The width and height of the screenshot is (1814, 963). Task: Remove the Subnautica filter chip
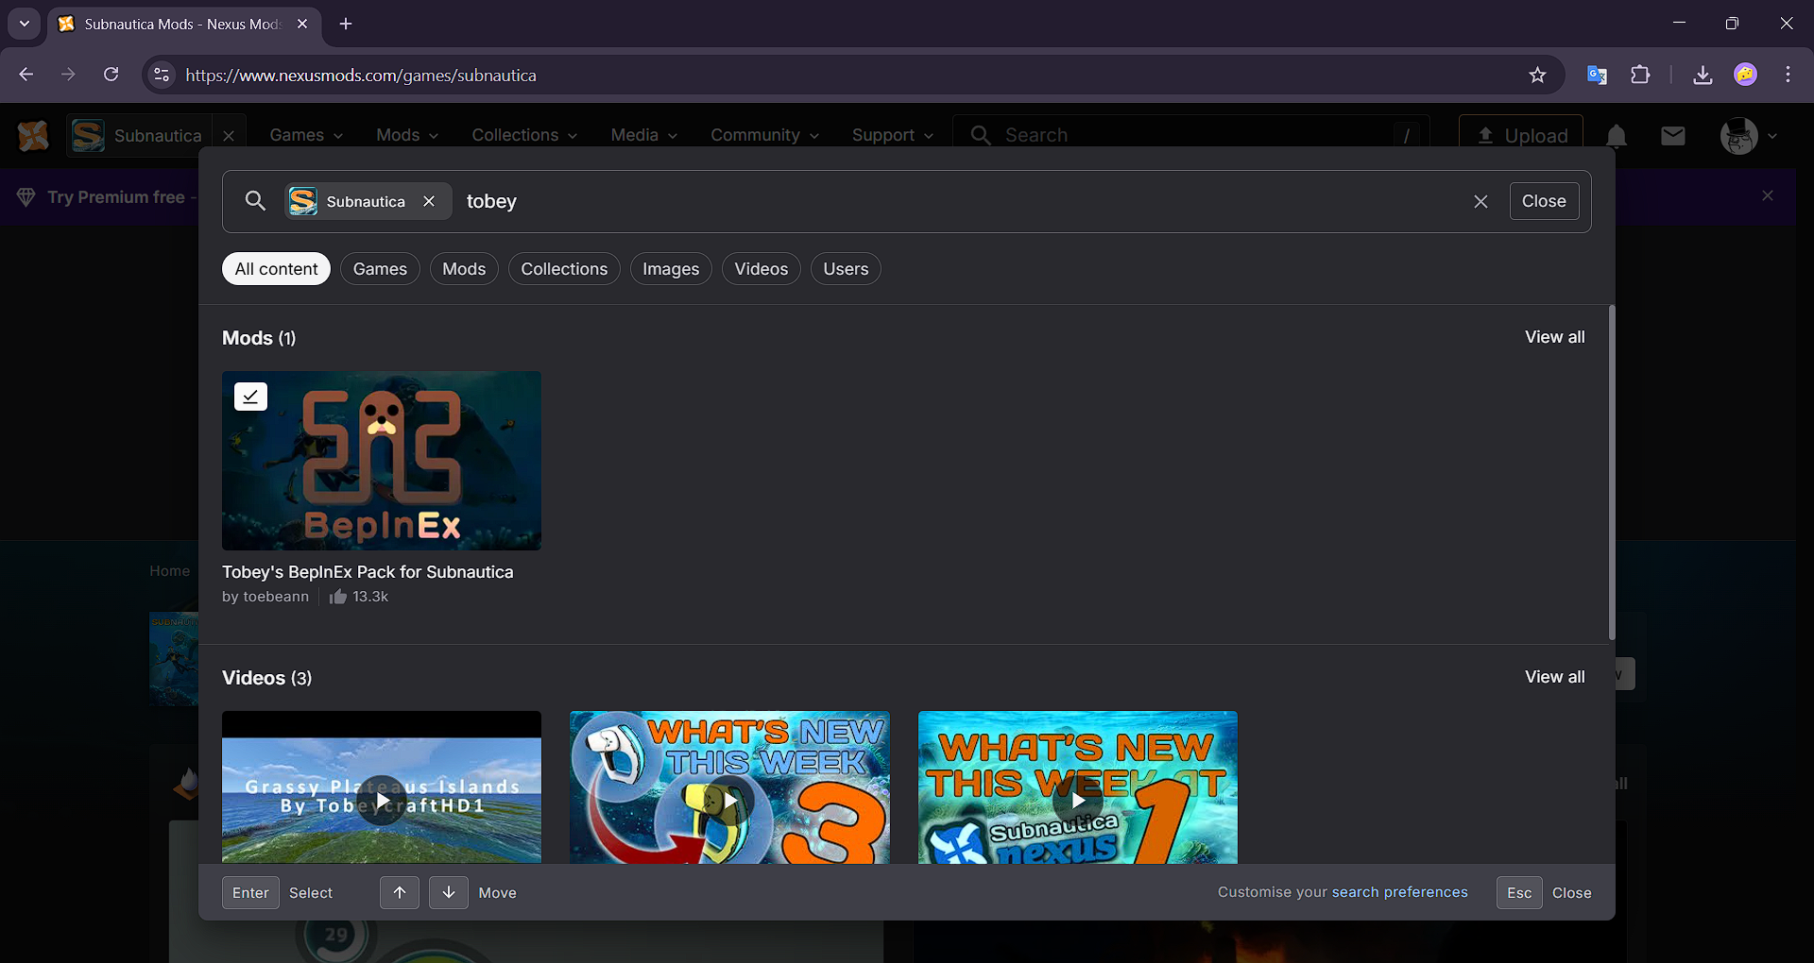pyautogui.click(x=429, y=201)
